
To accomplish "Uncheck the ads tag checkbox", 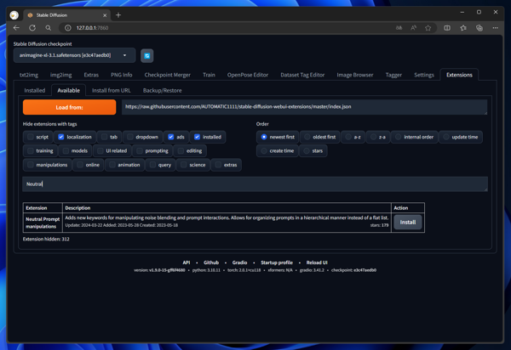I will point(171,137).
